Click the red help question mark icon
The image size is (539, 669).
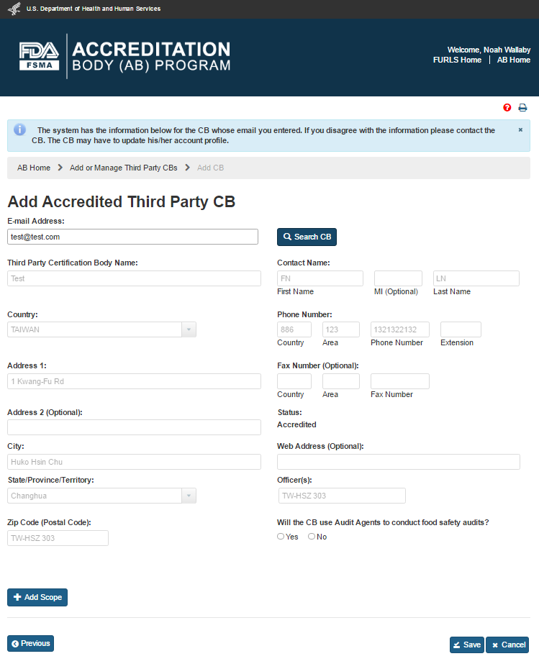click(507, 108)
